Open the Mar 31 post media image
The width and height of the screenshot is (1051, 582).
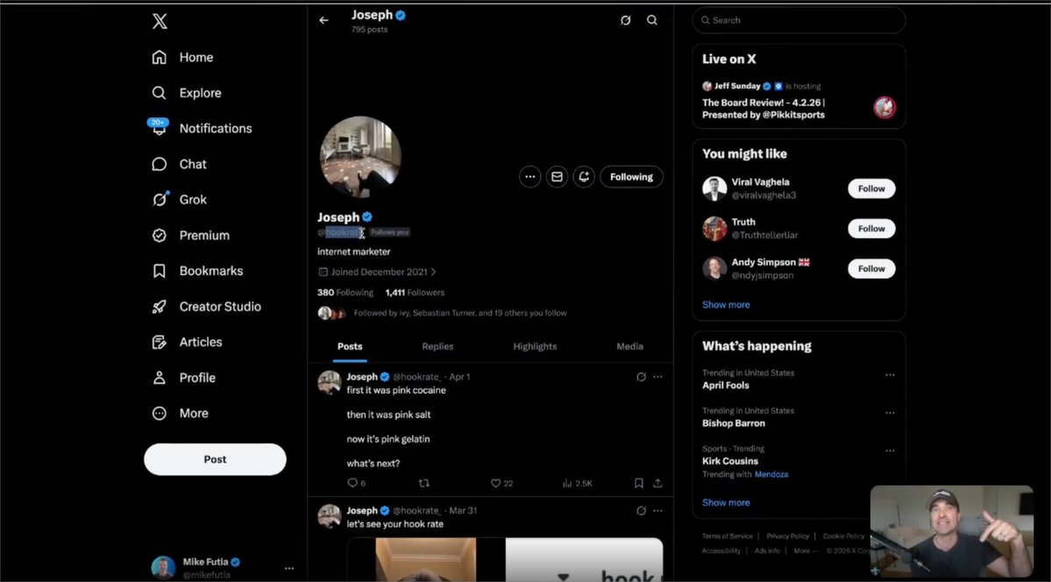pyautogui.click(x=505, y=559)
